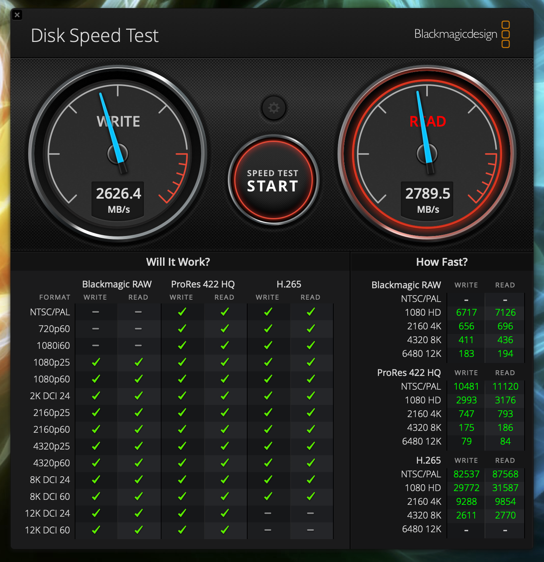Click the How Fast? heading
Image resolution: width=544 pixels, height=562 pixels.
[442, 262]
